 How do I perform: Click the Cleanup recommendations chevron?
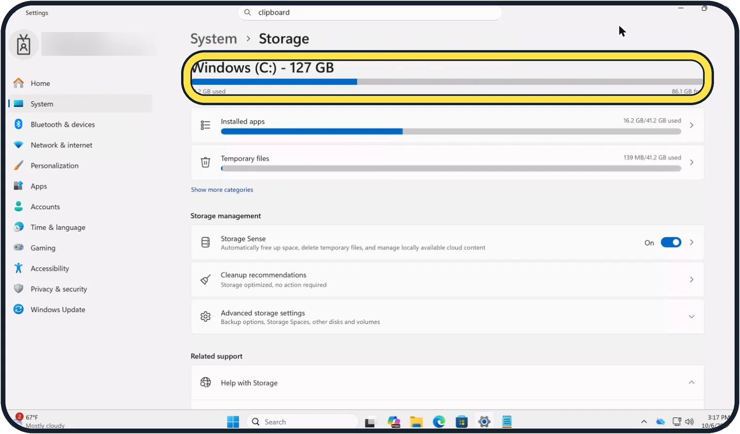tap(691, 280)
